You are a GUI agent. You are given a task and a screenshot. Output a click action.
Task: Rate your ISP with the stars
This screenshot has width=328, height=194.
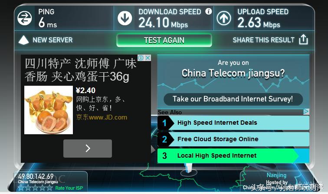35,188
